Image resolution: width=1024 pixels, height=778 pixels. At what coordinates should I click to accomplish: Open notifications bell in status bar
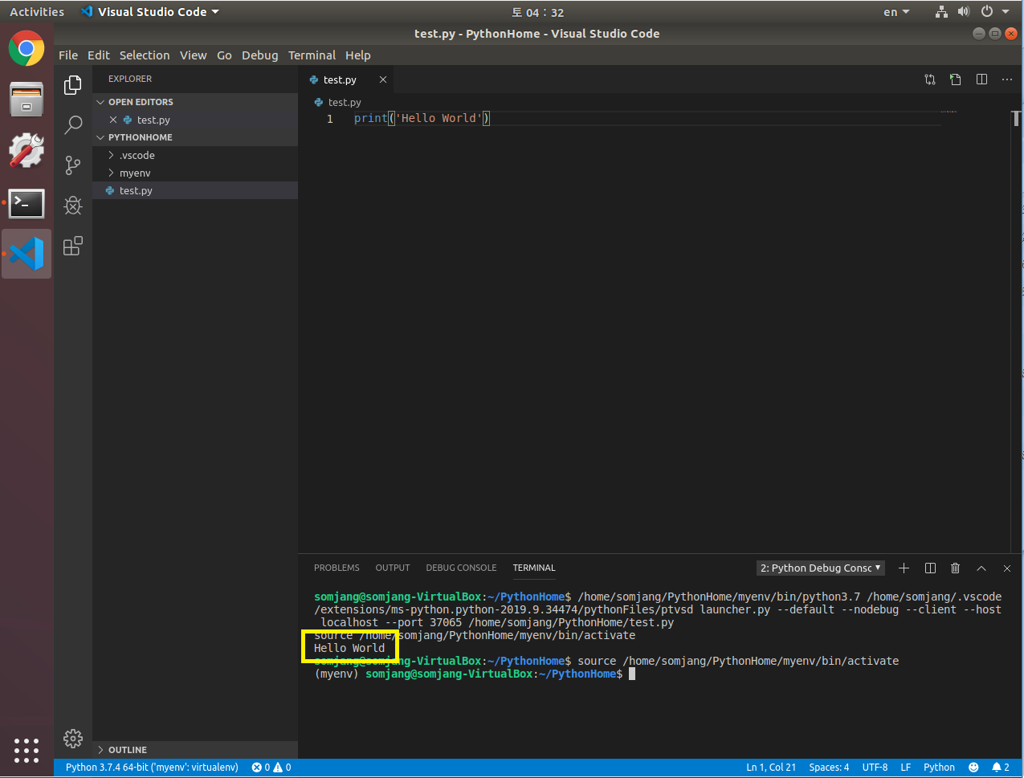pyautogui.click(x=1000, y=768)
